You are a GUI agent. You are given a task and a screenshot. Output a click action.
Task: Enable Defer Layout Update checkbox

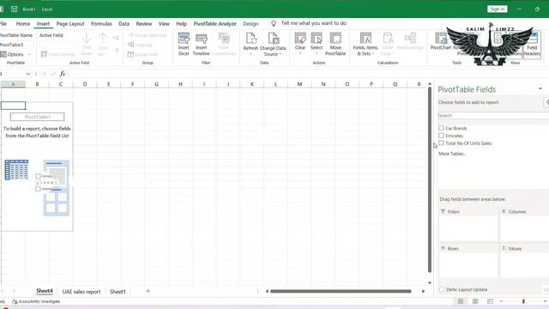click(x=442, y=289)
